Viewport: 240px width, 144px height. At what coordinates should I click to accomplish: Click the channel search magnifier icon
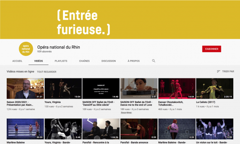(154, 61)
